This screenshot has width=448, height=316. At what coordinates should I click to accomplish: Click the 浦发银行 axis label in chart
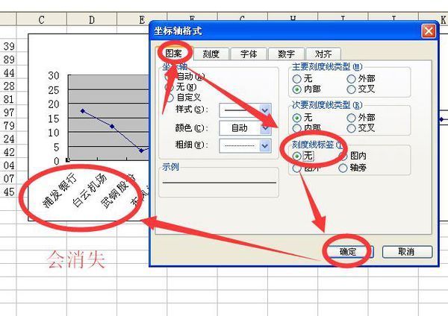coord(60,190)
